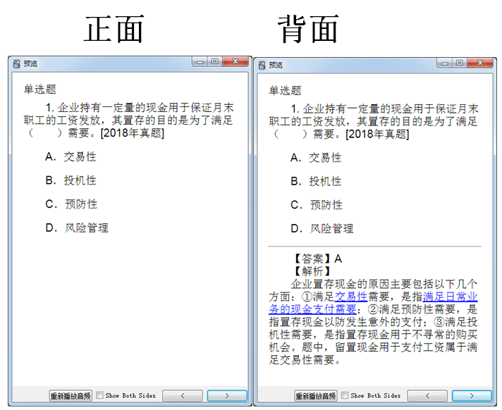Click the 背面 heading above right window
This screenshot has width=502, height=410.
pos(307,29)
